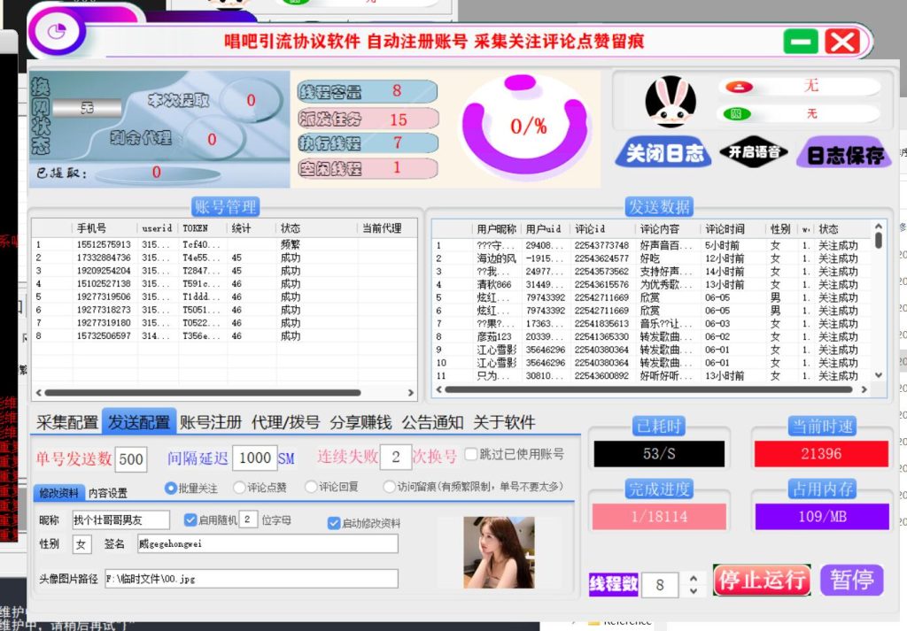The image size is (907, 631).
Task: Click the 头像图片路径 input field
Action: coord(251,579)
